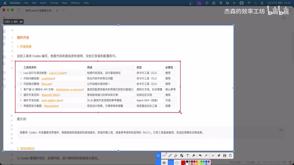Open the Luacheck link
294x165 pixels.
tap(48, 78)
